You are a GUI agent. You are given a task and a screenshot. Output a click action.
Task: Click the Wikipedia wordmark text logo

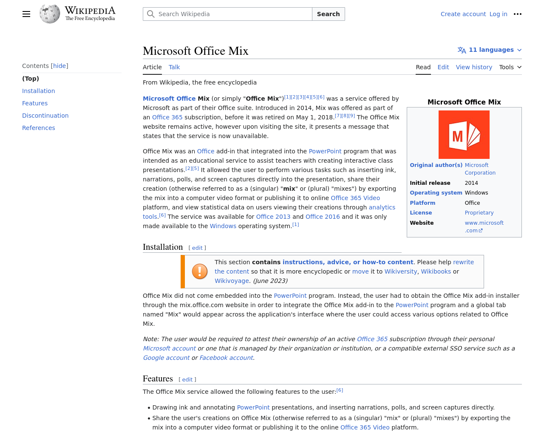pos(90,13)
